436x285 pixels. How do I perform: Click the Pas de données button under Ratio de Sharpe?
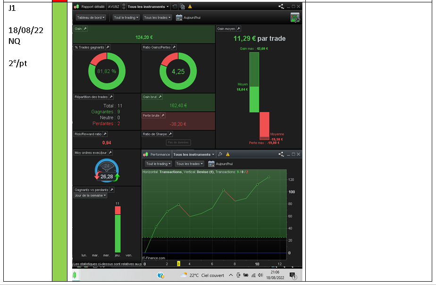tap(178, 142)
